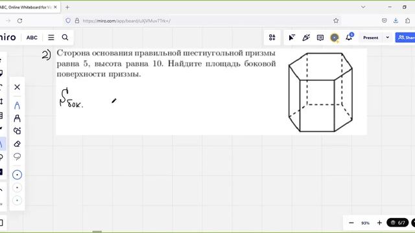Open the comments panel icon
The image size is (415, 233).
320,38
